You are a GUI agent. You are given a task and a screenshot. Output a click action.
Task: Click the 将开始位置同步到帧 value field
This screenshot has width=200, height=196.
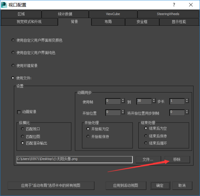[x=177, y=113]
